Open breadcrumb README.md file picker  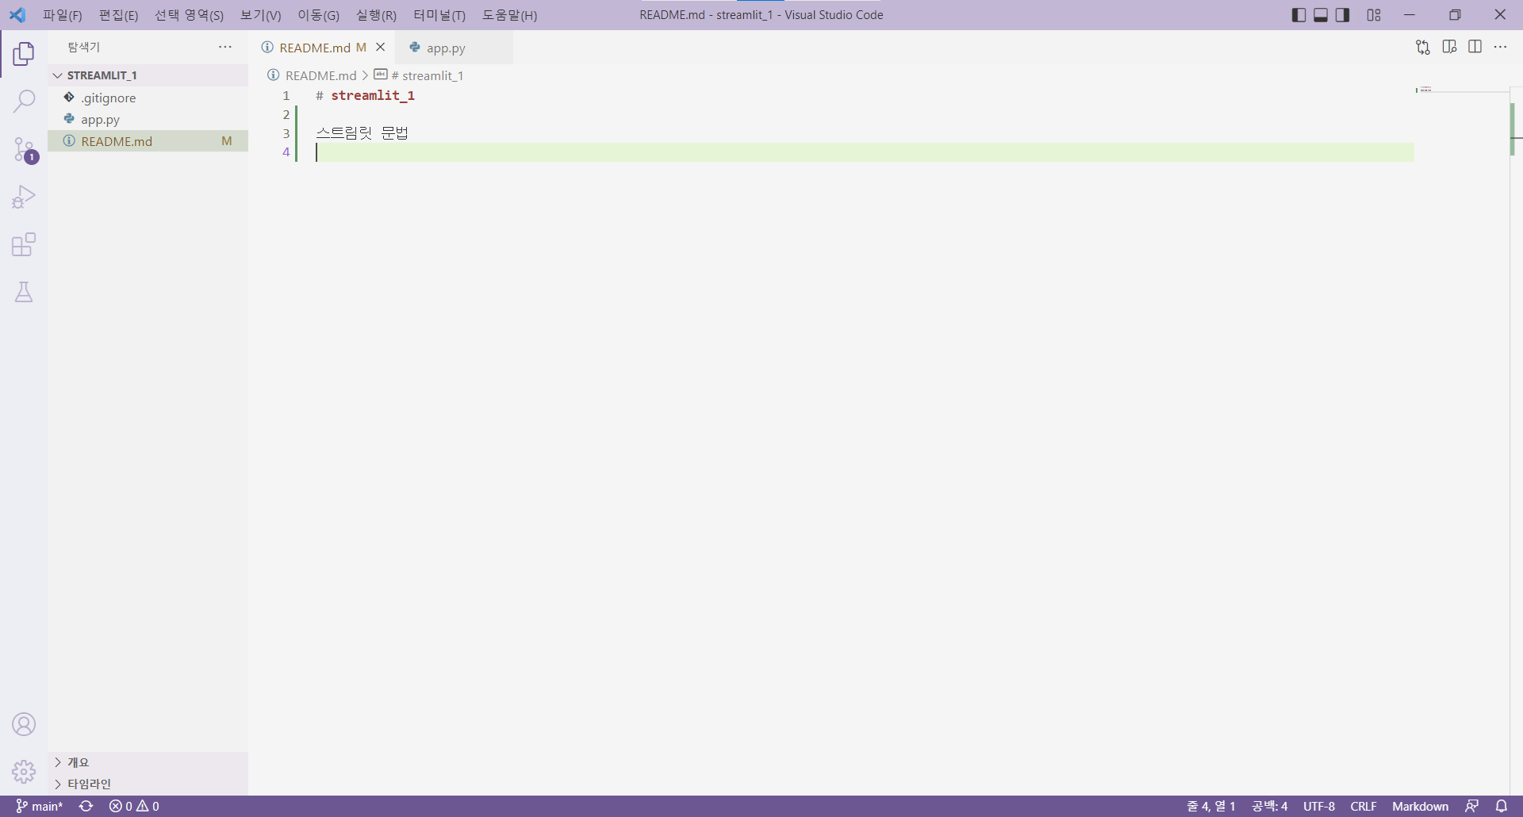313,75
